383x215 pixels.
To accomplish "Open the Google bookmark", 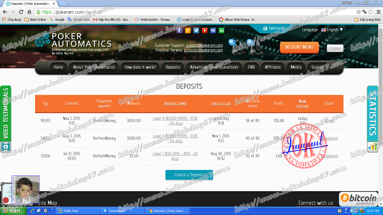I will (x=57, y=20).
